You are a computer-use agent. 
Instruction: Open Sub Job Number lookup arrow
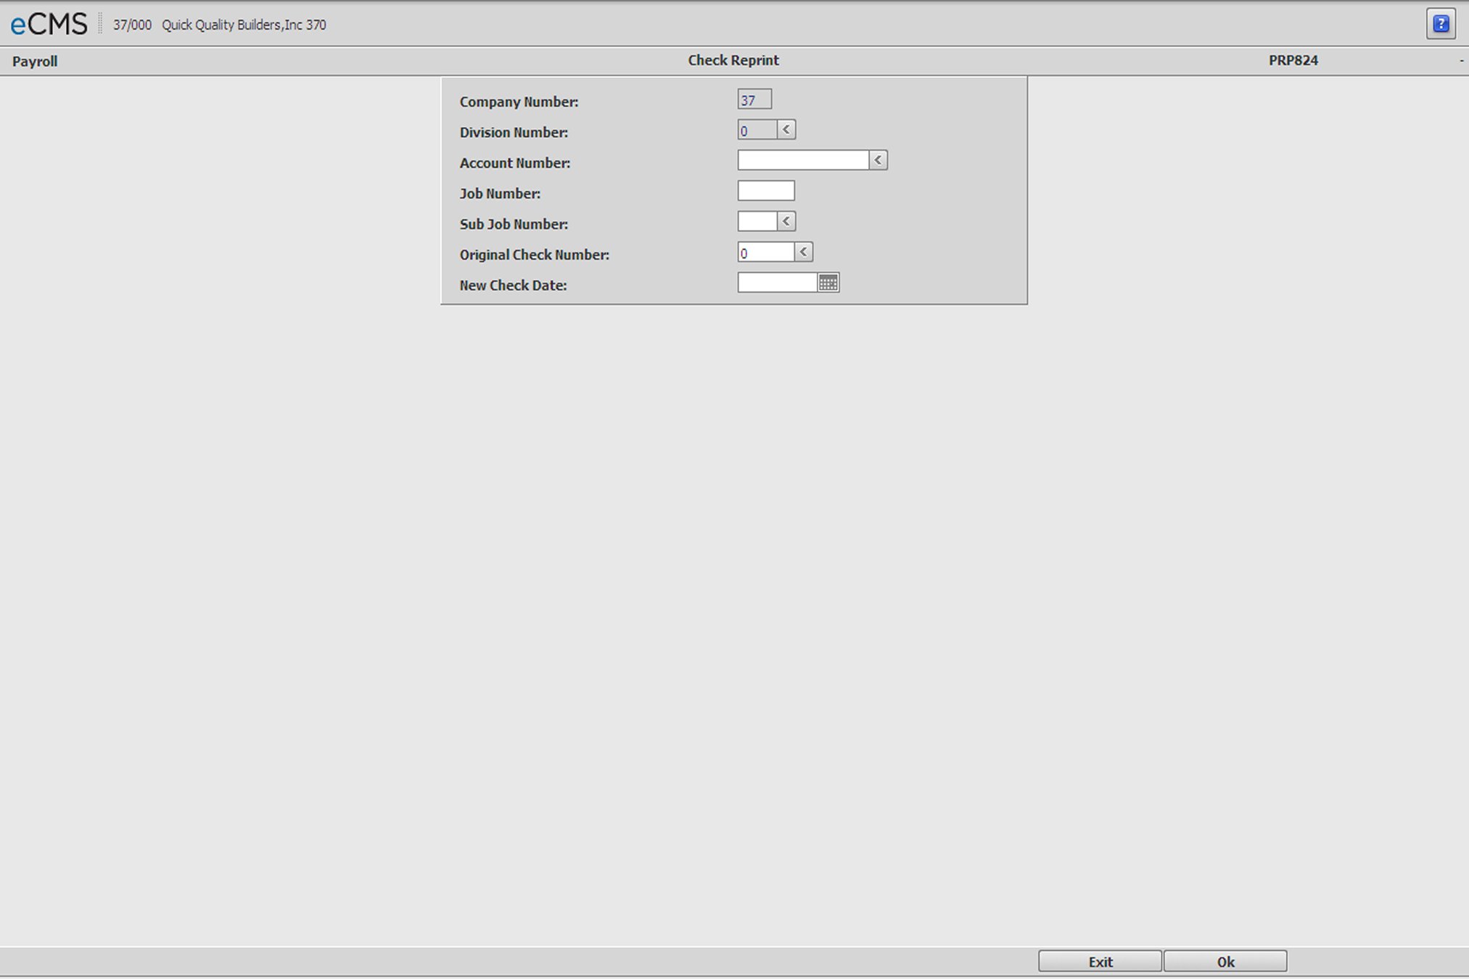click(786, 221)
